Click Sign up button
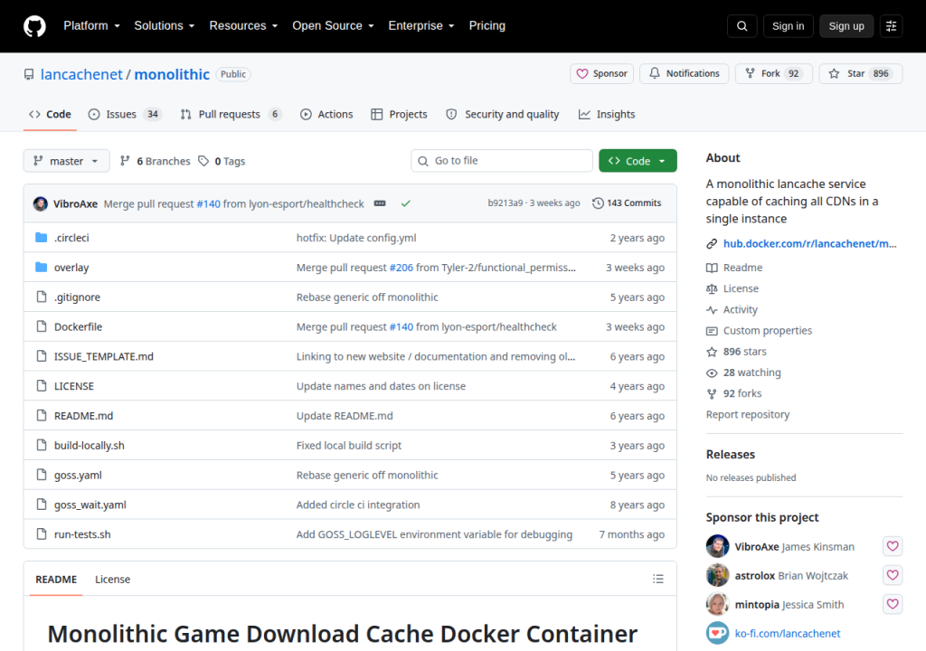The height and width of the screenshot is (651, 926). pyautogui.click(x=846, y=26)
